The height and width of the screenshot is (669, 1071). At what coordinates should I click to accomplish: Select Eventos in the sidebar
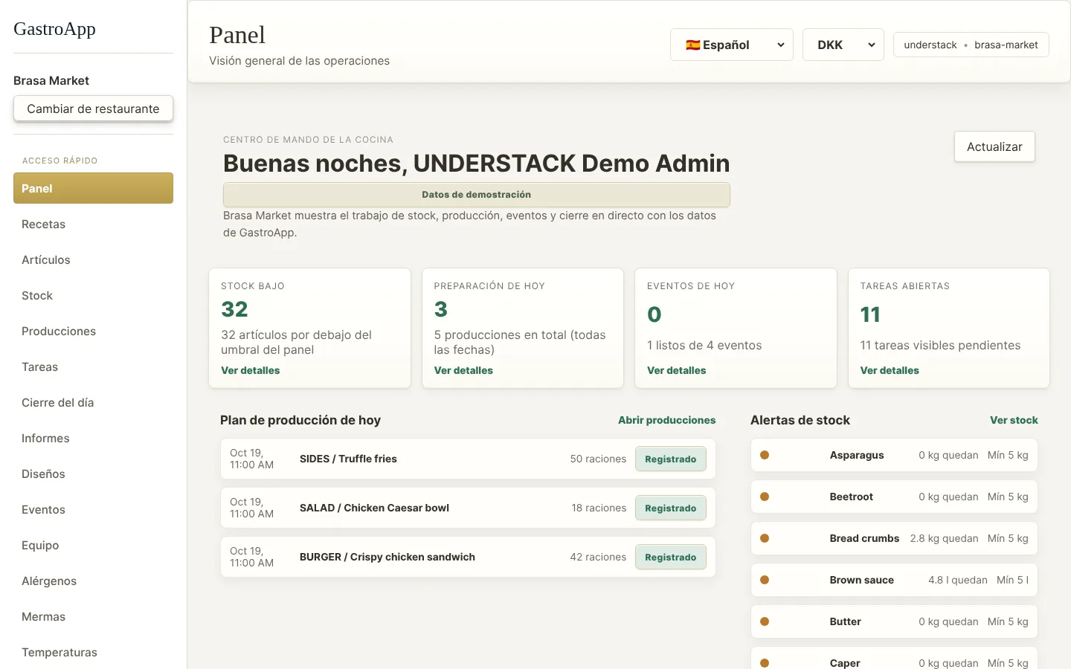coord(93,509)
